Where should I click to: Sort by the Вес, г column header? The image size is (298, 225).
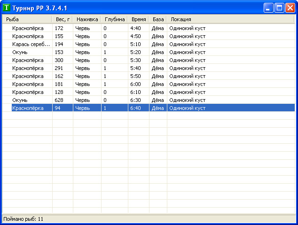[62, 19]
